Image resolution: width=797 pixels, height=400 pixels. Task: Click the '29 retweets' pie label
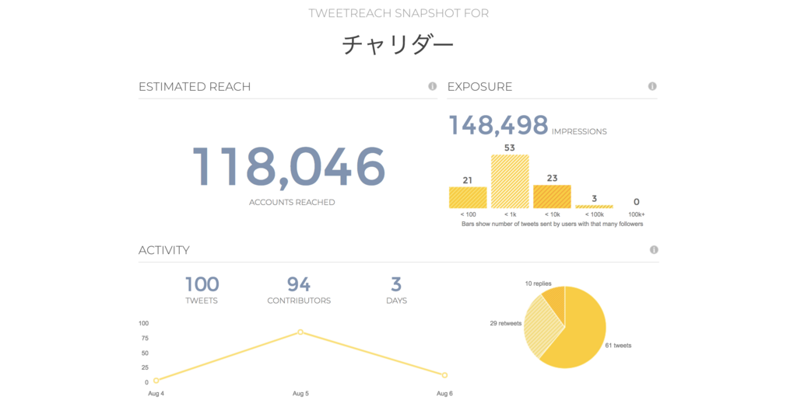[506, 323]
